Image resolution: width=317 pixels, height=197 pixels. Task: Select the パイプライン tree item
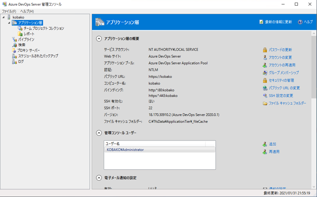tap(26, 39)
